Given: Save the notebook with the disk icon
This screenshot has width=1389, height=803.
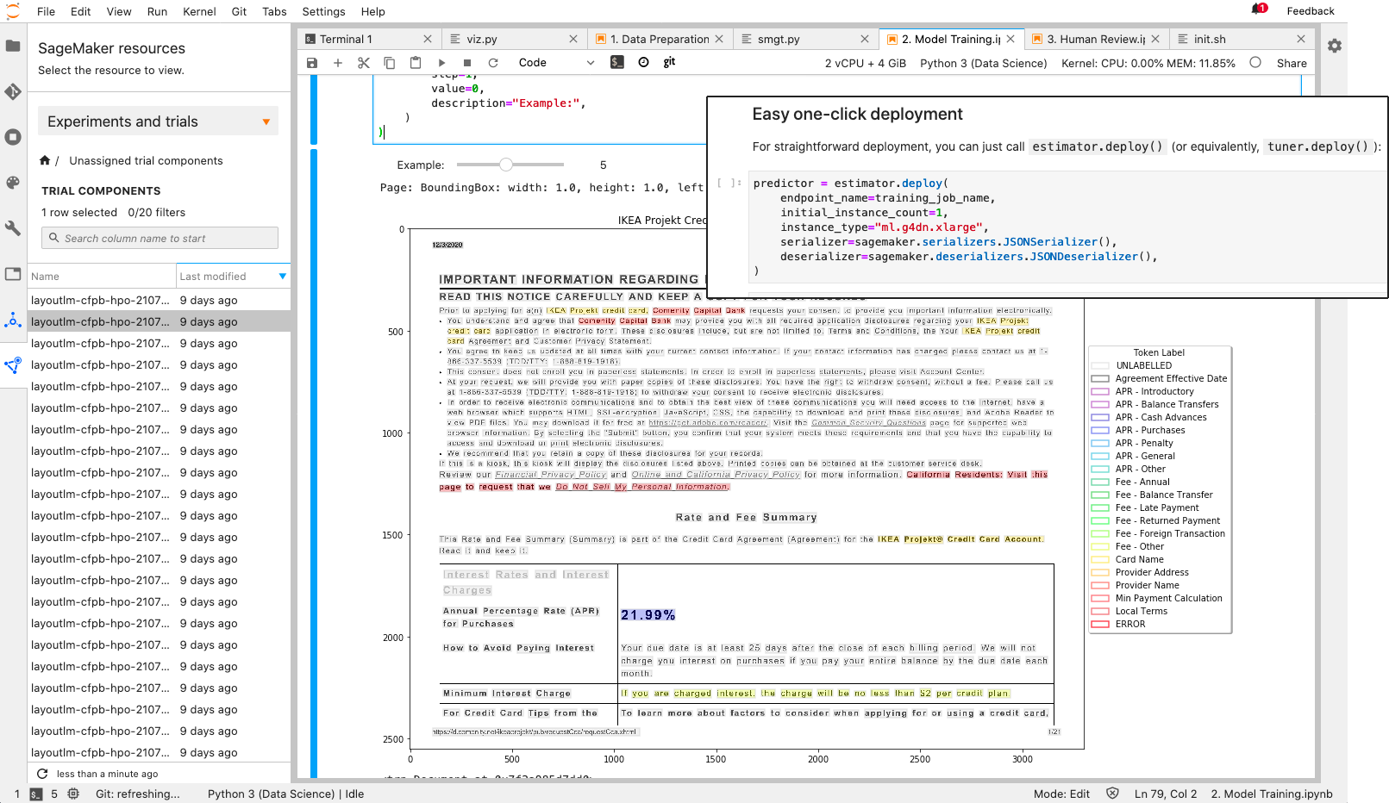Looking at the screenshot, I should 312,63.
